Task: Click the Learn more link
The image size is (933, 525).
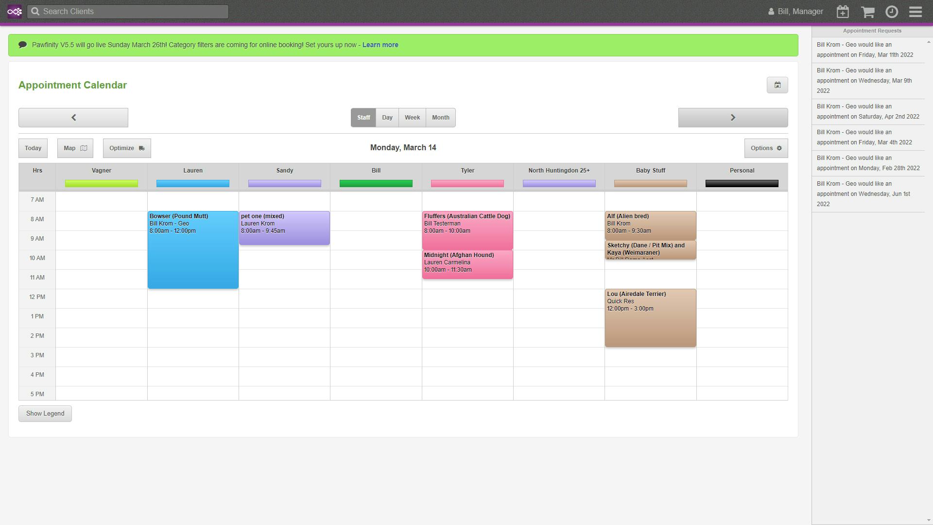Action: (x=380, y=45)
